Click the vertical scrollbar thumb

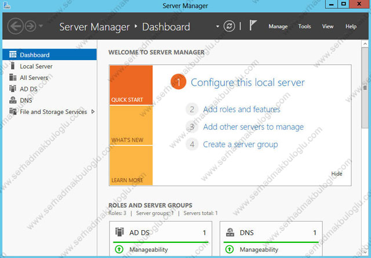(365, 88)
